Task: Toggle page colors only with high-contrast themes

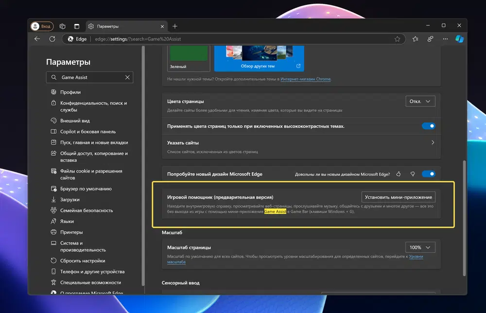Action: pos(428,126)
